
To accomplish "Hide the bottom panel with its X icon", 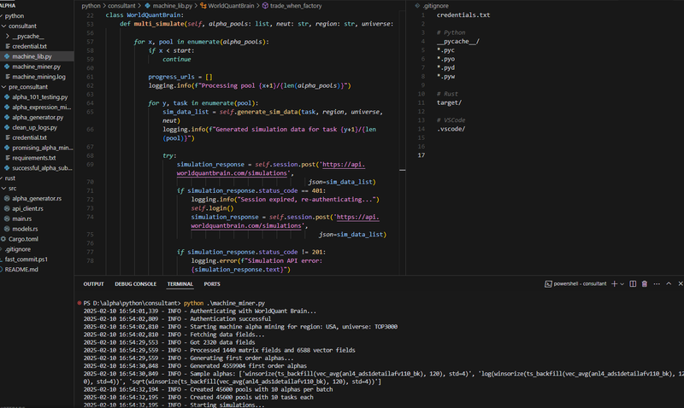I will coord(680,284).
